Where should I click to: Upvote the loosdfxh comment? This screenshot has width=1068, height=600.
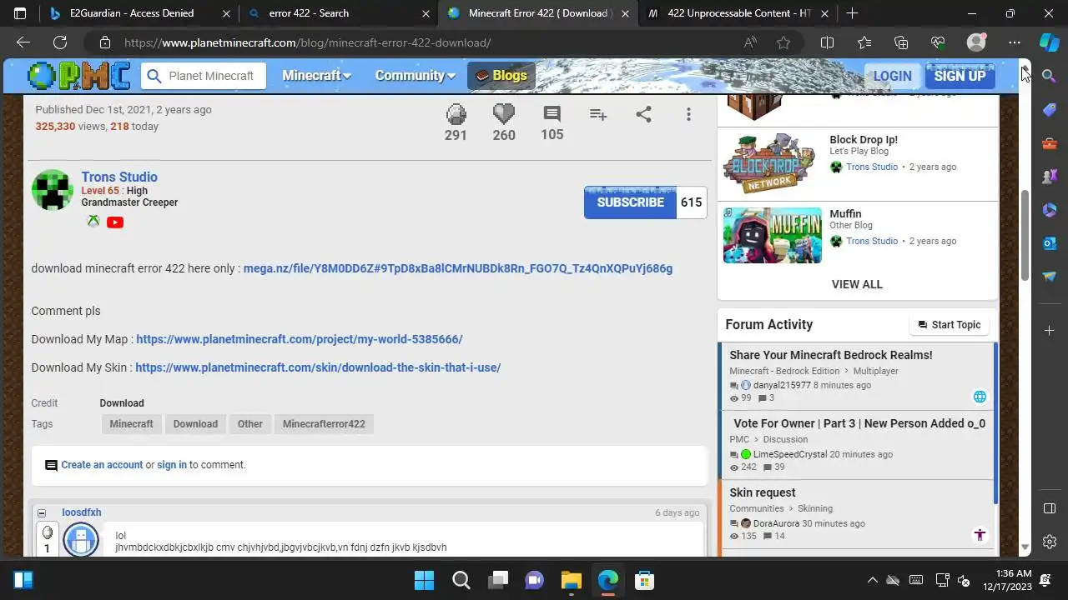point(47,532)
